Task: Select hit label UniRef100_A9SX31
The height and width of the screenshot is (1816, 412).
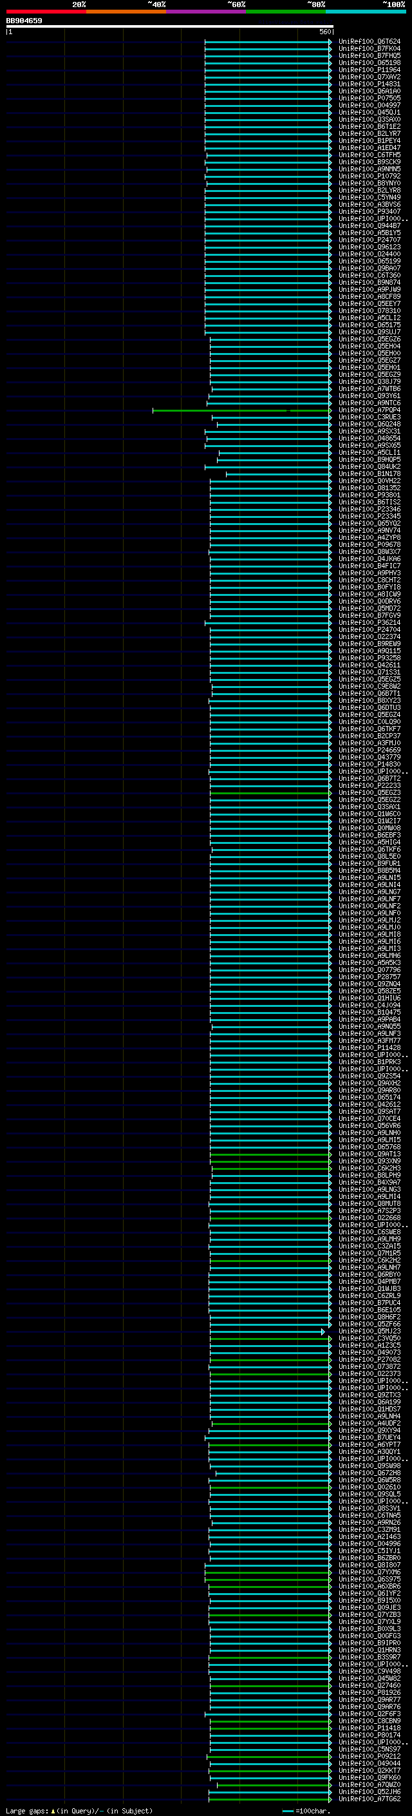Action: pos(370,432)
